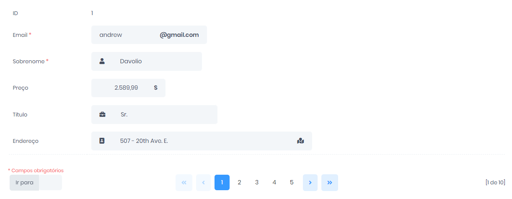Go to page 3
The width and height of the screenshot is (512, 199).
[x=257, y=183]
